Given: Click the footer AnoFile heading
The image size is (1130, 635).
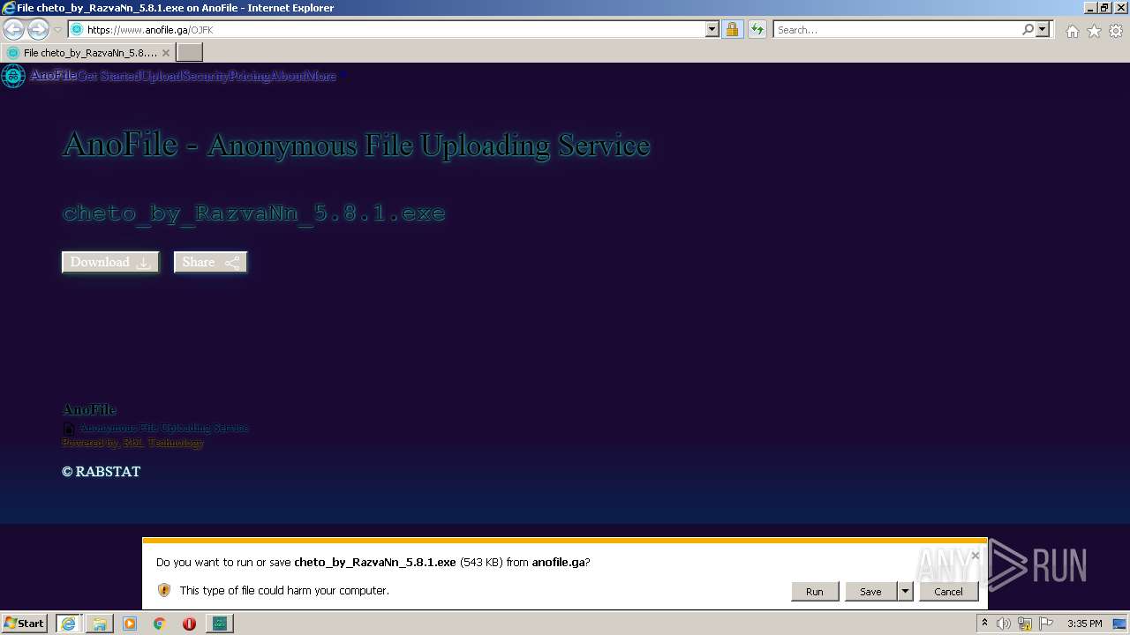Looking at the screenshot, I should click(x=89, y=409).
